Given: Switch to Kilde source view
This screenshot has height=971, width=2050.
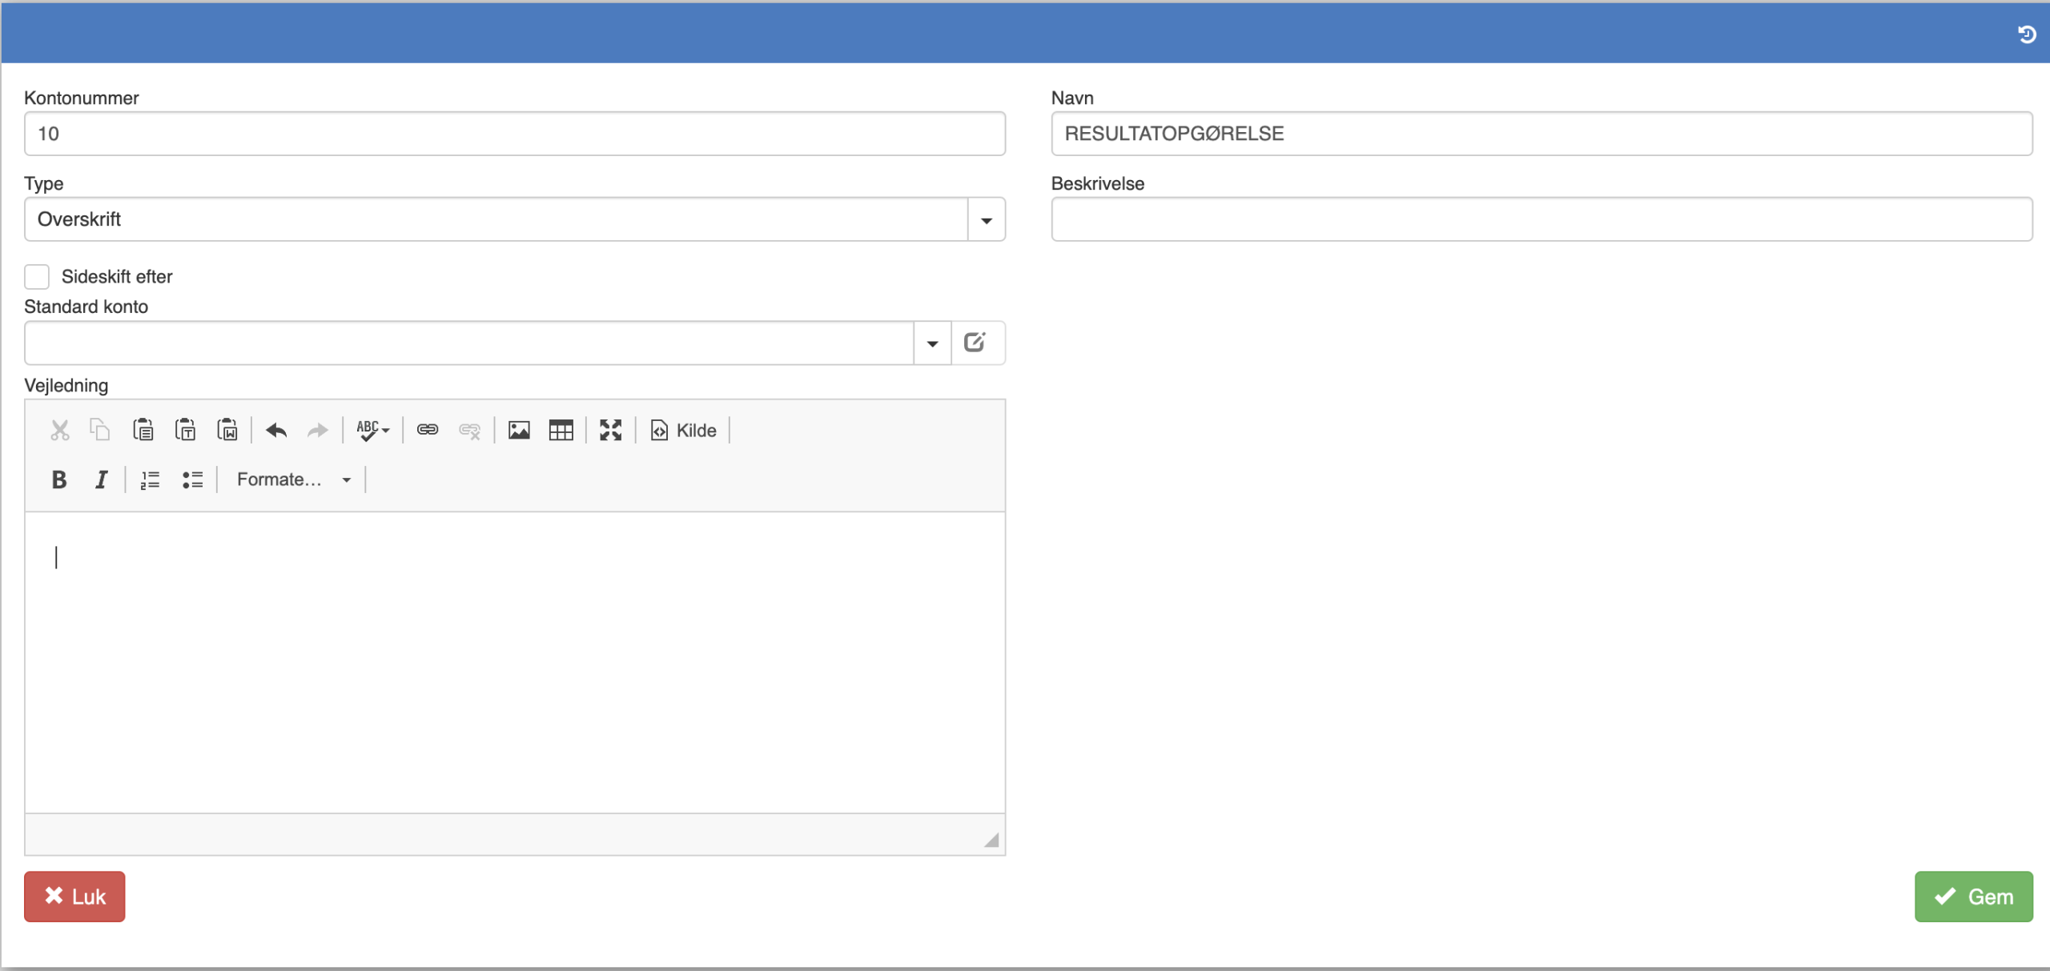Looking at the screenshot, I should (684, 431).
